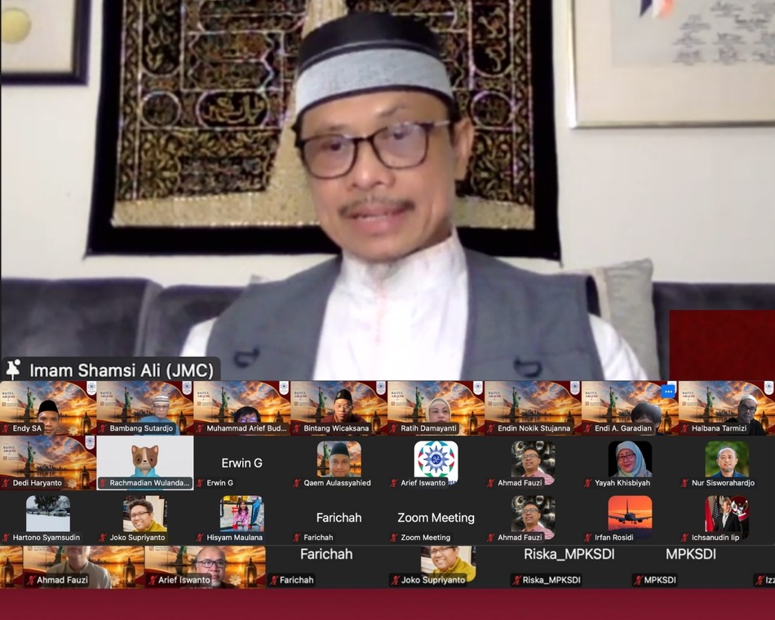Screen dimensions: 775x620
Task: Select Nur Sisworahardjo's profile picture
Action: point(727,458)
